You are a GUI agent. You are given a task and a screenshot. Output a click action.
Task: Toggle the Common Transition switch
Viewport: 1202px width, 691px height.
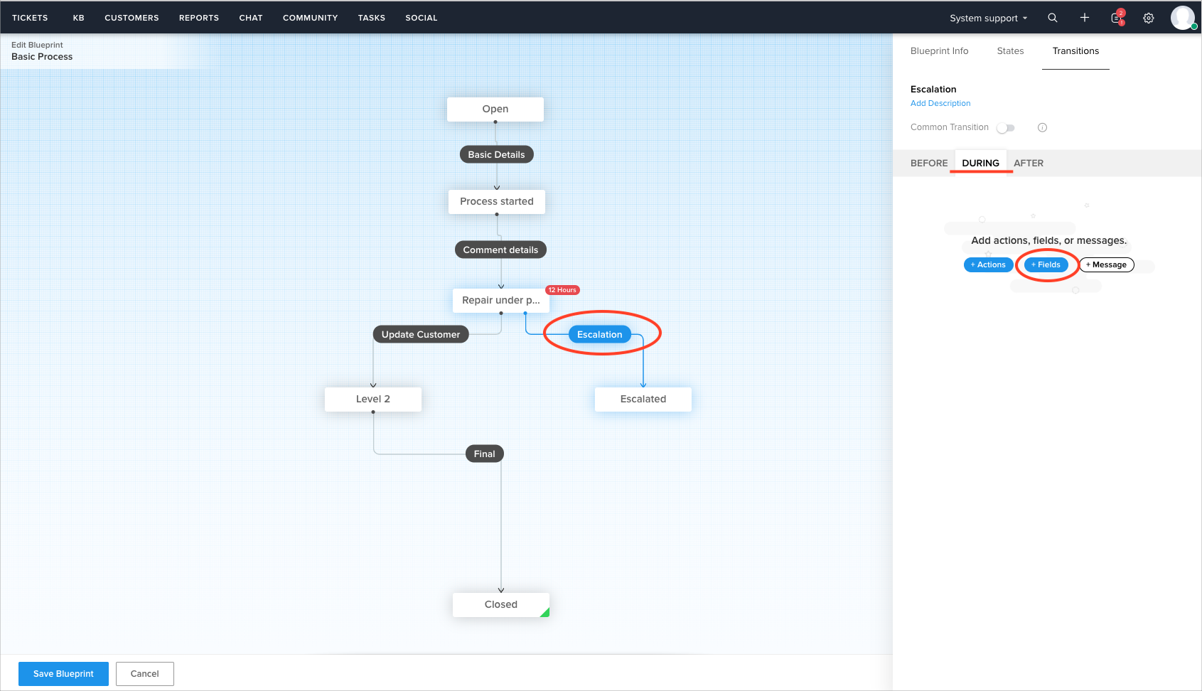click(x=1005, y=127)
